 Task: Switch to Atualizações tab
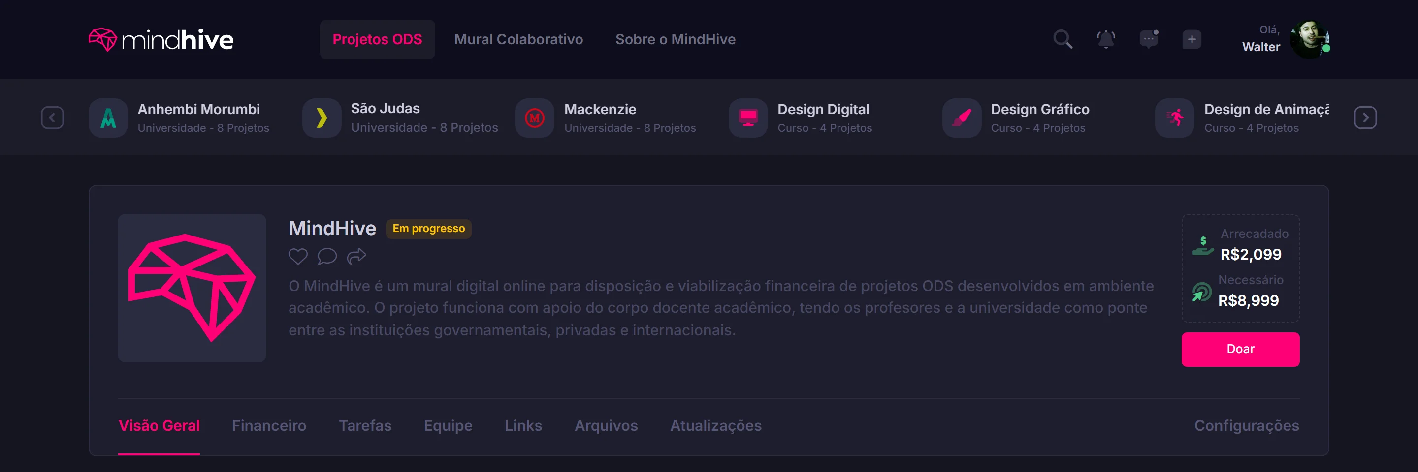point(715,426)
